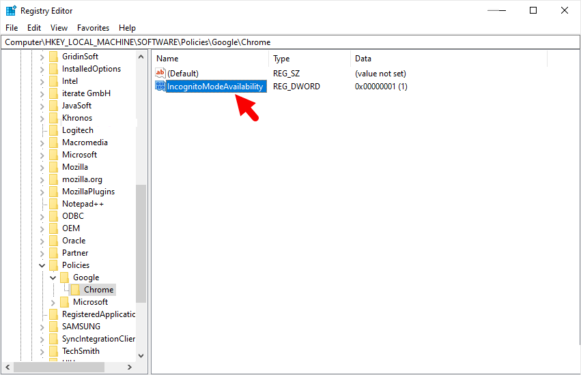Click the registry path address bar

(290, 42)
